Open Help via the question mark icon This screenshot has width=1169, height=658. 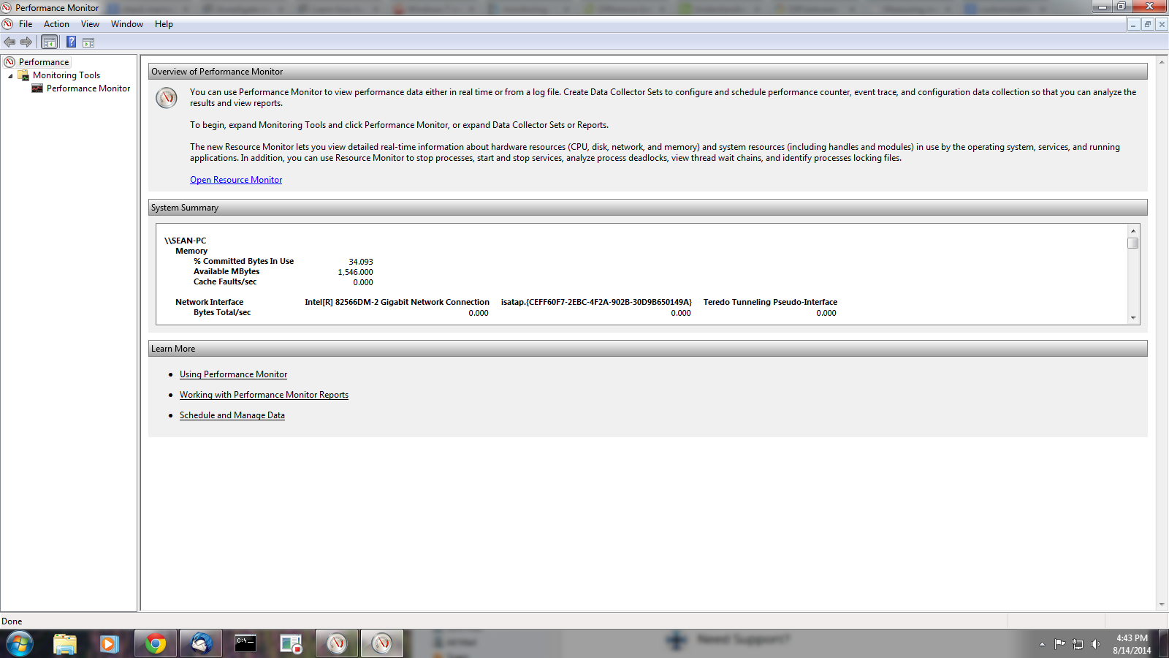click(72, 42)
